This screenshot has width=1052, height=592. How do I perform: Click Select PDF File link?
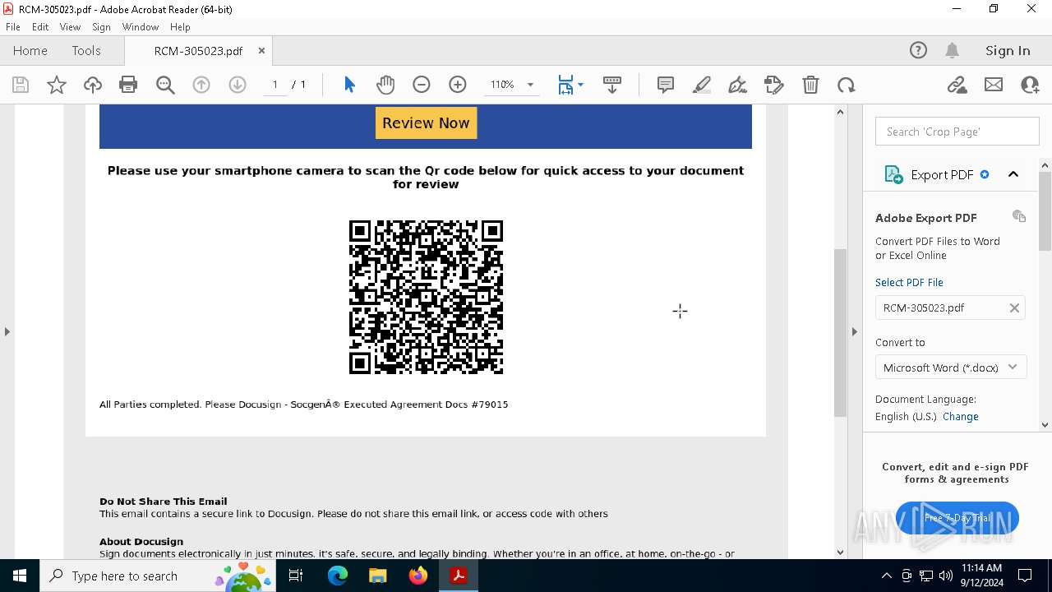pyautogui.click(x=909, y=282)
